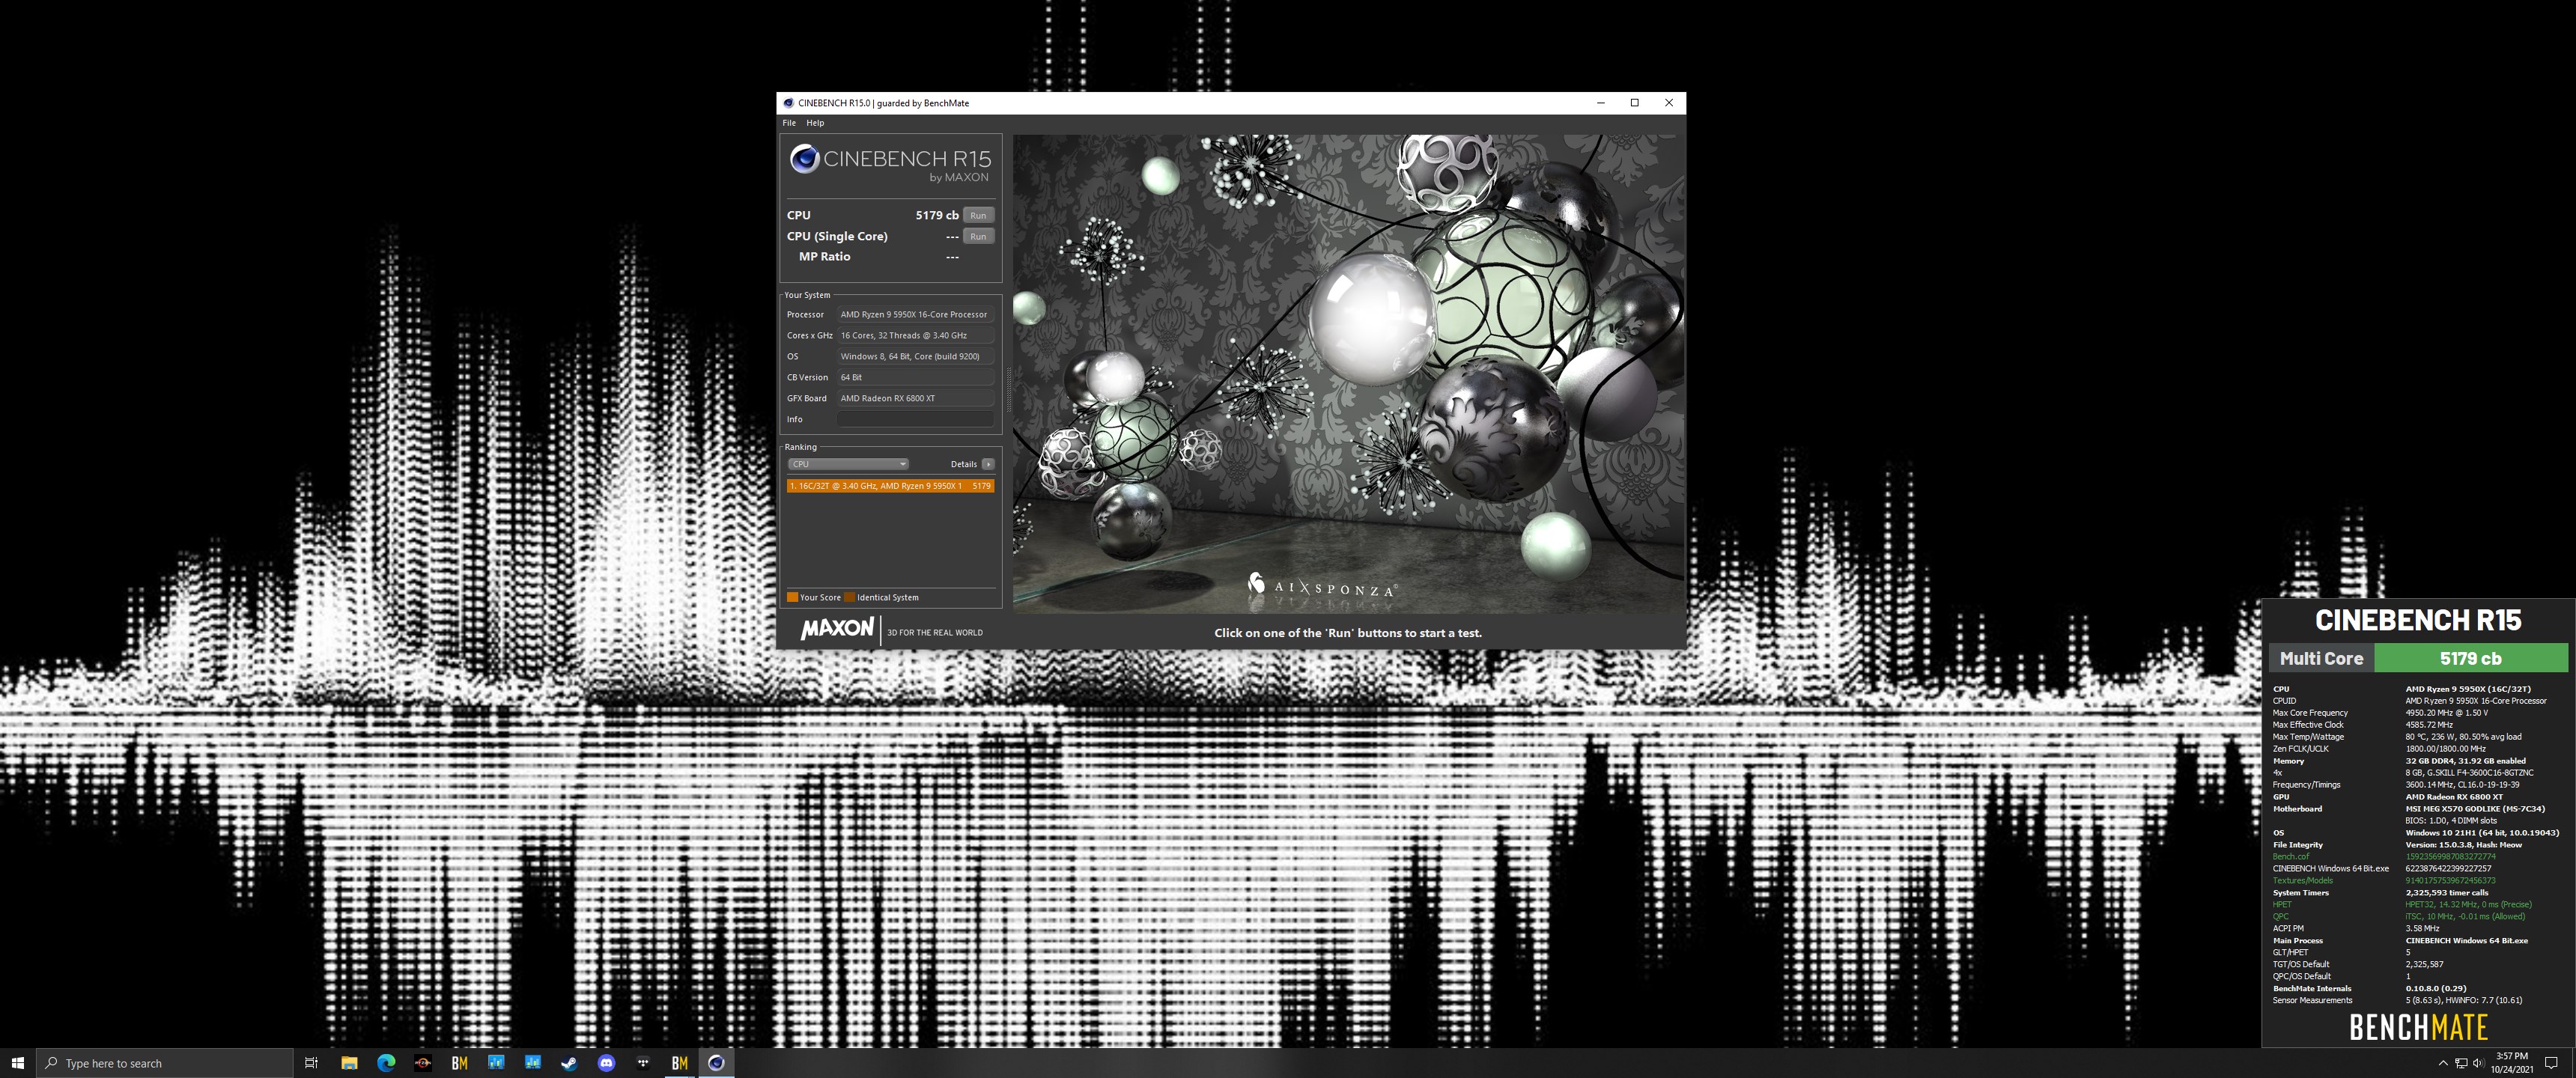Minimize the Cinebench window
Viewport: 2576px width, 1078px height.
point(1600,103)
